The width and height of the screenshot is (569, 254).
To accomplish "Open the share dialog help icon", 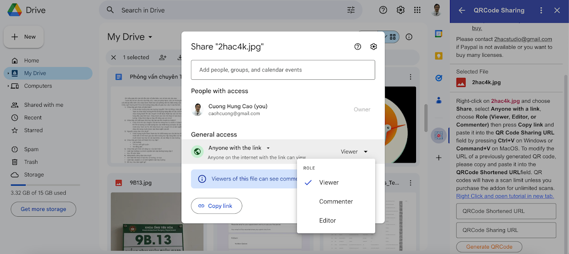I will coord(358,47).
